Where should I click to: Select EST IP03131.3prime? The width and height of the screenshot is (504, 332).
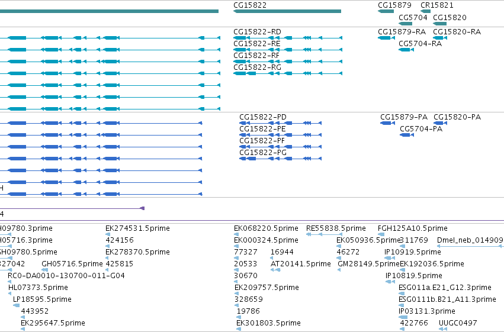point(427,311)
